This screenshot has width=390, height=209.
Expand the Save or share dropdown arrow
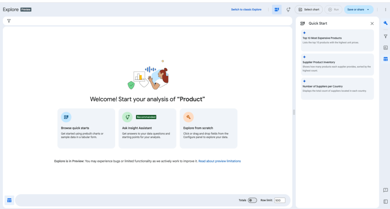pyautogui.click(x=368, y=10)
